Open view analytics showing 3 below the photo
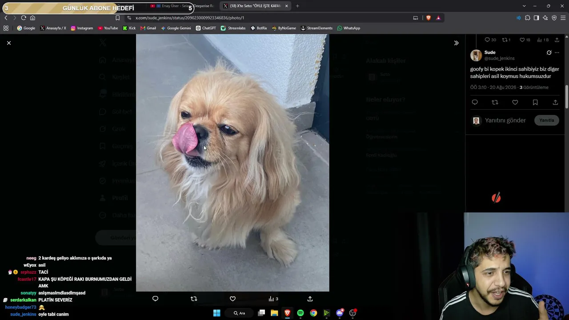 [273, 299]
